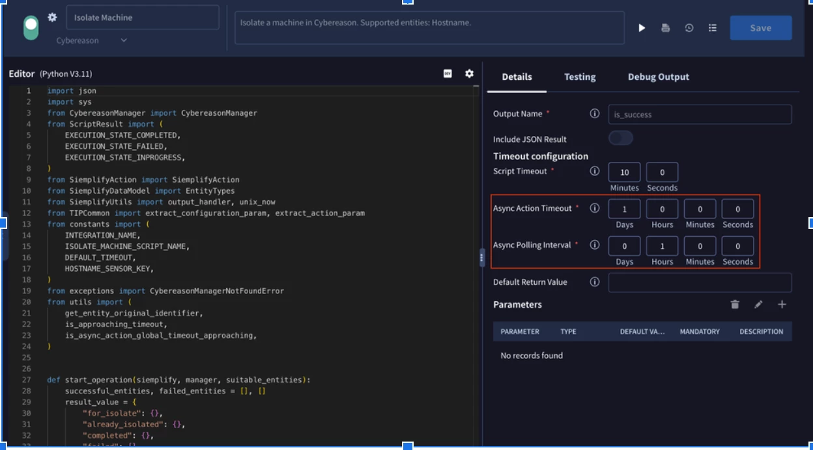
Task: Sort by DEFAULT VA... column header
Action: click(x=642, y=332)
